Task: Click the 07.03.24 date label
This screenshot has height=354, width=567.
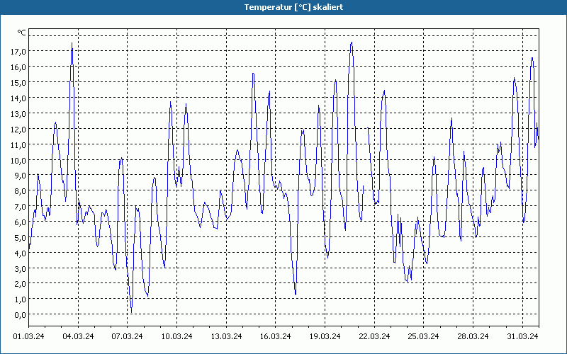Action: [x=128, y=336]
